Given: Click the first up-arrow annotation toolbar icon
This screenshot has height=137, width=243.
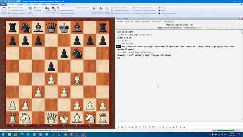Looking at the screenshot, I should coord(119,127).
